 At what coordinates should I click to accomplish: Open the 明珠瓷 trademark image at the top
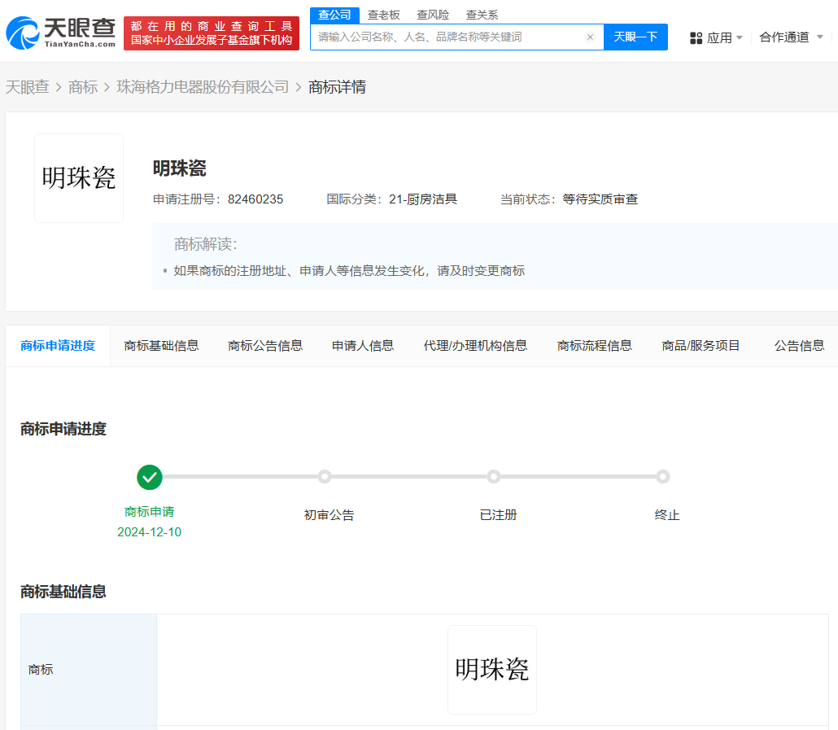[x=79, y=178]
